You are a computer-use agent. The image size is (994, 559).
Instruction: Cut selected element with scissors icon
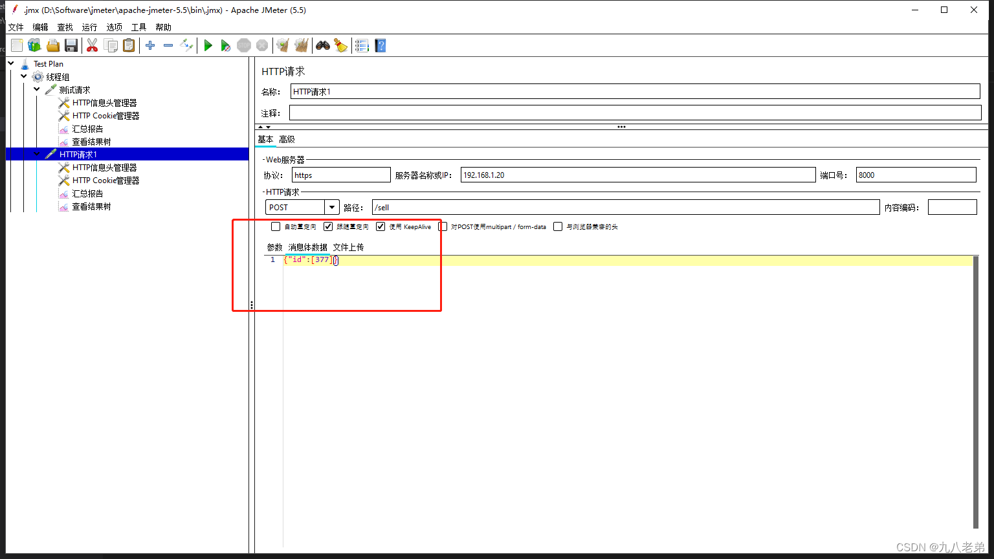pyautogui.click(x=93, y=45)
